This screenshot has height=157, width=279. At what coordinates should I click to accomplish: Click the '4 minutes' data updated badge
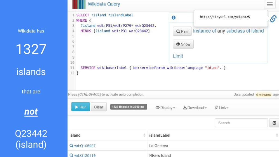263,95
